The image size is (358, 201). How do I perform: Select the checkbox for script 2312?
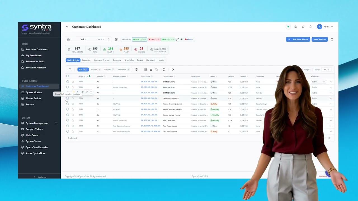click(x=67, y=104)
